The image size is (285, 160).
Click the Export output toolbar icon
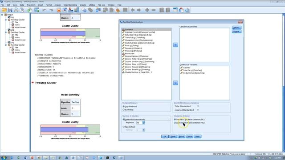point(29,10)
